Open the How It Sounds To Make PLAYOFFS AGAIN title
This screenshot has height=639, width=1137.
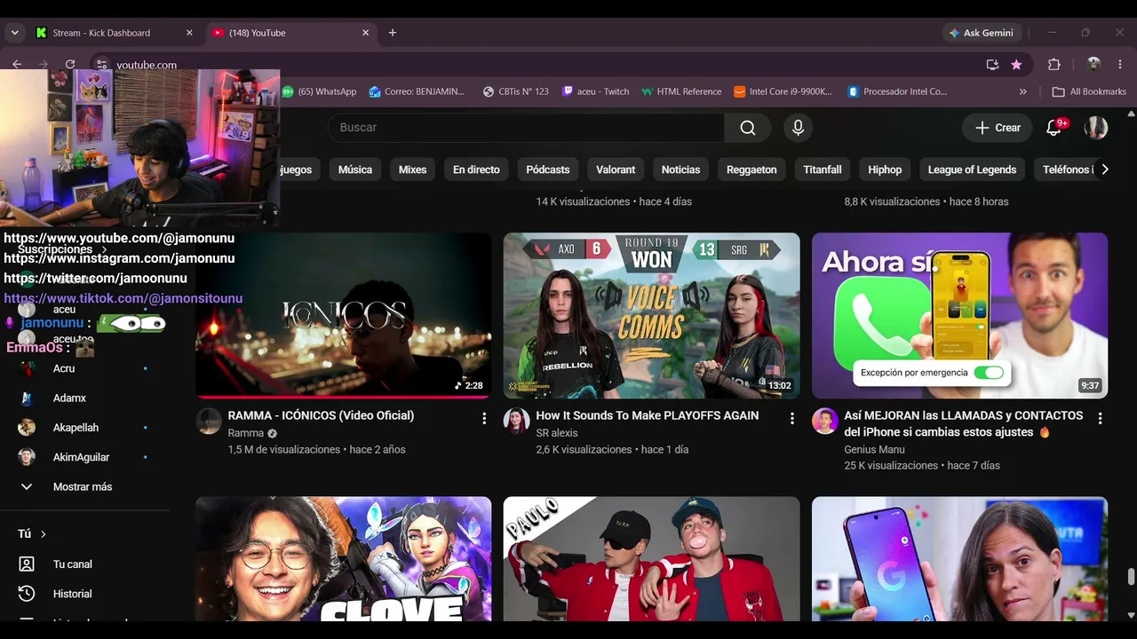648,415
